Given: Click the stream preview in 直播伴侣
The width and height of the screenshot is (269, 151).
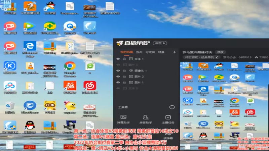Looking at the screenshot, I should tap(224, 106).
